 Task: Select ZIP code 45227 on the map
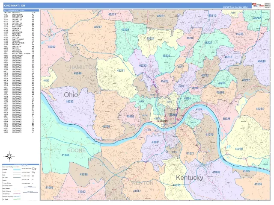(246, 80)
